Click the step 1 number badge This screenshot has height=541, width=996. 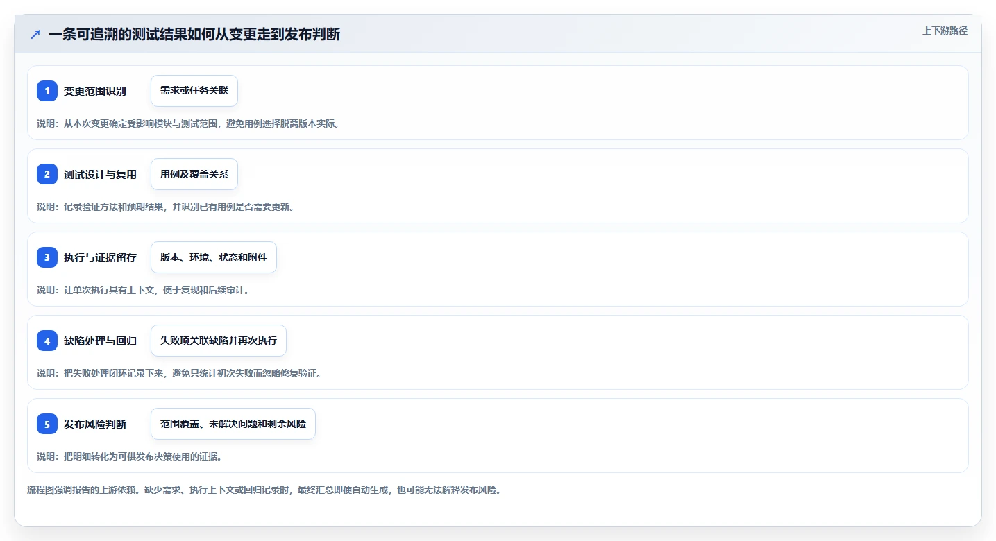click(x=47, y=91)
